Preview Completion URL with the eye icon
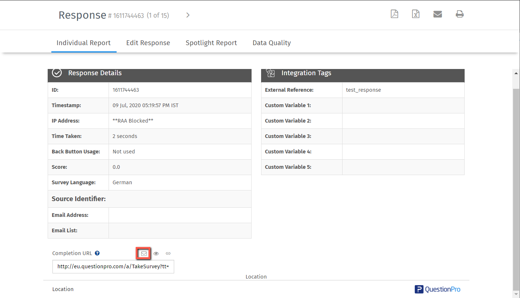This screenshot has width=520, height=298. tap(156, 253)
